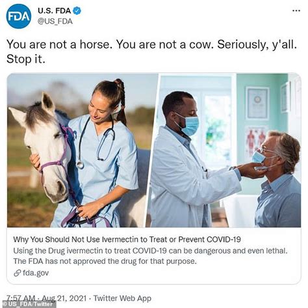Click the tweet timestamp Aug 21, 2021
The width and height of the screenshot is (308, 308).
[64, 298]
